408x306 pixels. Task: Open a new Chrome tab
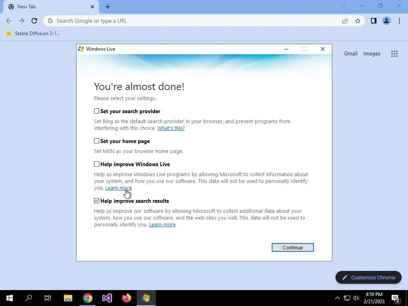108,7
